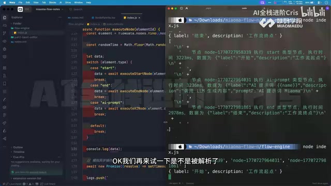Image resolution: width=331 pixels, height=186 pixels.
Task: Click the terminal cursor block at the bottom
Action: [170, 177]
